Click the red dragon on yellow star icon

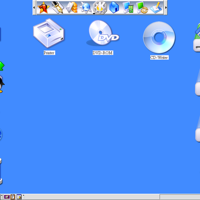coord(43,7)
